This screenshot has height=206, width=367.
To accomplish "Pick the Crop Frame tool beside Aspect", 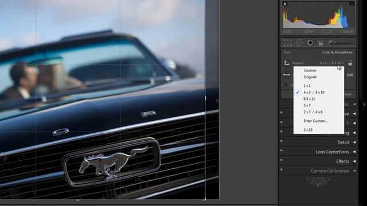I will pyautogui.click(x=287, y=62).
